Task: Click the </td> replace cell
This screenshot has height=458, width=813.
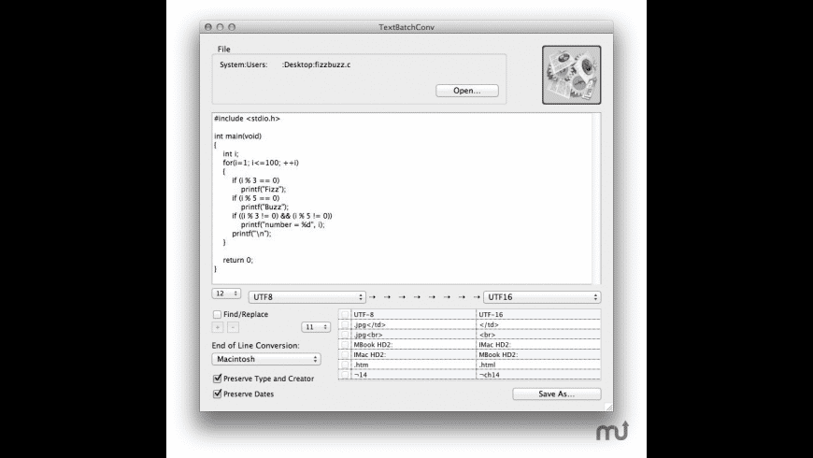Action: point(538,324)
